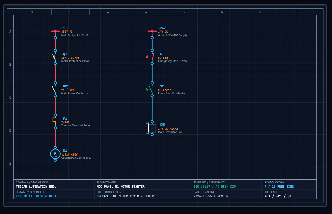This screenshot has width=332, height=214.
Task: Click the 'Motor Protection Break' description
Action: coord(75,61)
